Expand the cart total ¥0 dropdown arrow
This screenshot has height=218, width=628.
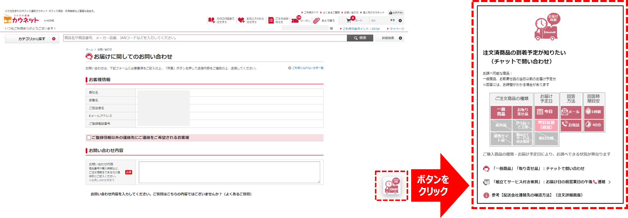tap(400, 20)
